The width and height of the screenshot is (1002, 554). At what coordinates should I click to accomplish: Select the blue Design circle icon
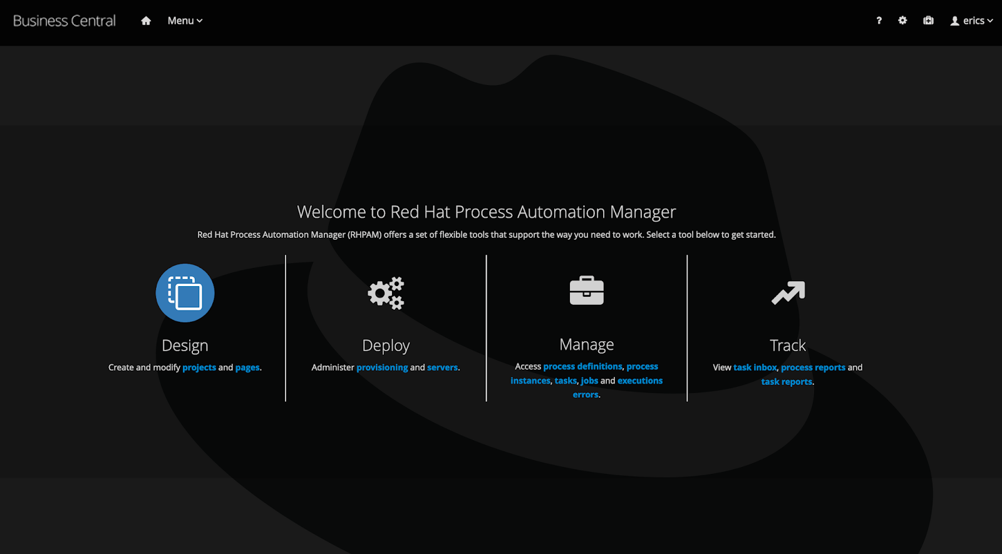point(185,293)
